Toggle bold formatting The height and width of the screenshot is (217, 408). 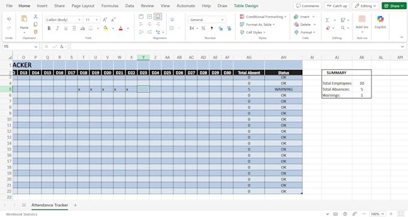coord(49,28)
